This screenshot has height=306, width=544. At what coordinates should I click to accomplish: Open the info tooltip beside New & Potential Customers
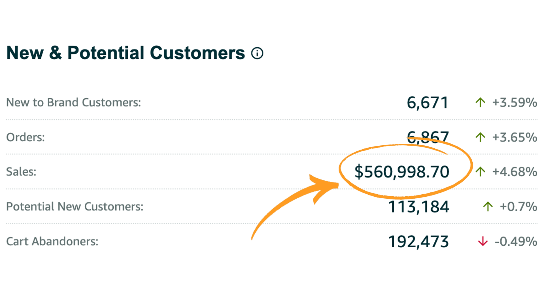257,53
